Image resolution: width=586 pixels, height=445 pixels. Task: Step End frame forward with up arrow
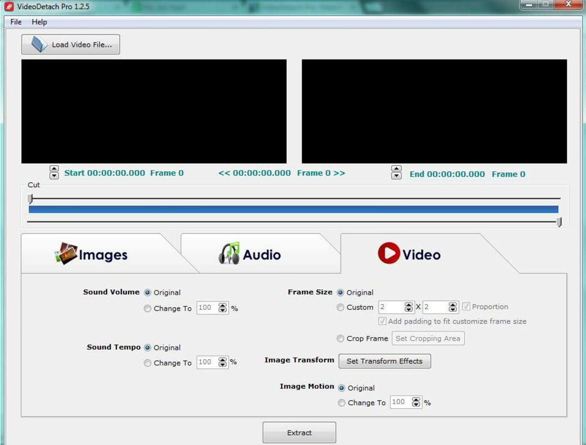(396, 169)
